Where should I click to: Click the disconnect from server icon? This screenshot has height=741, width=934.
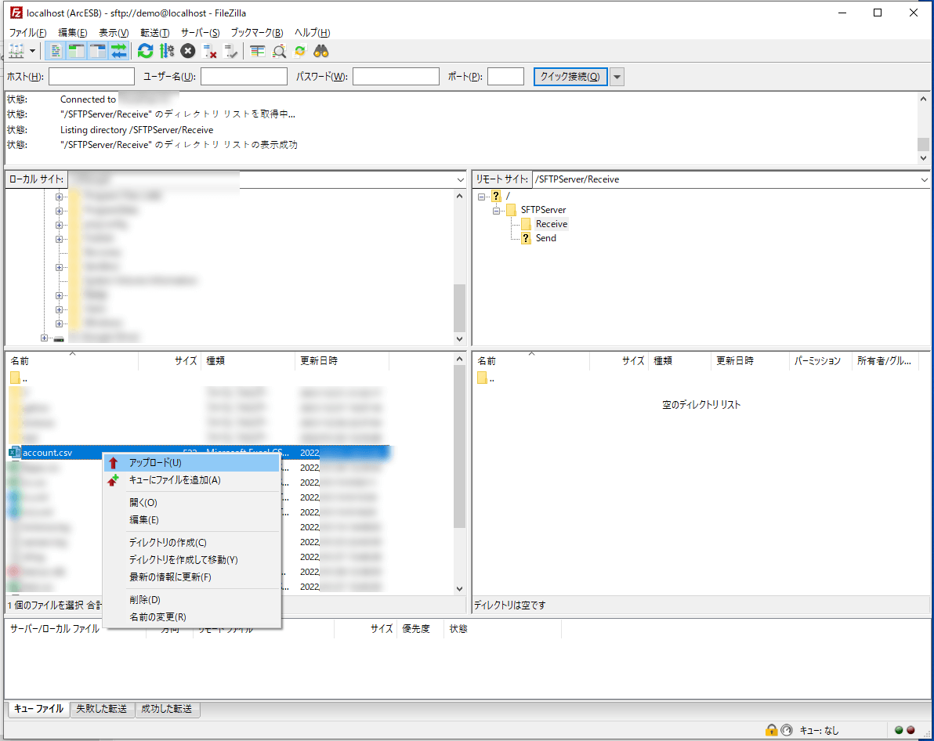[210, 51]
